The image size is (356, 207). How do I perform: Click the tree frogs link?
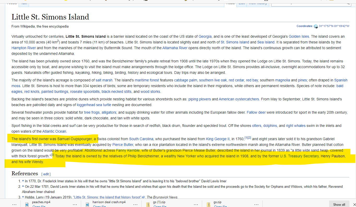(x=92, y=112)
